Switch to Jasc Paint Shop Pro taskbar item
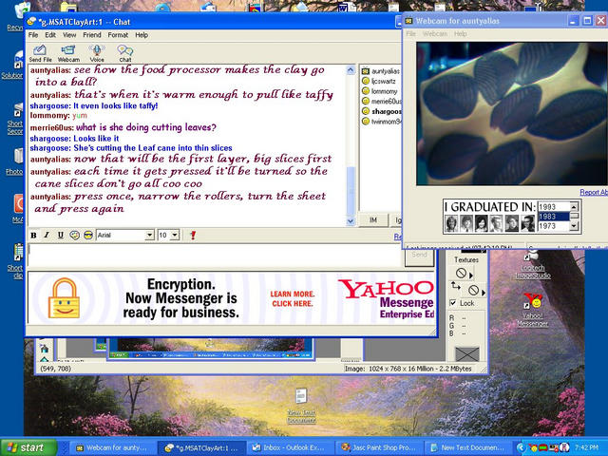608x456 pixels. [378, 447]
